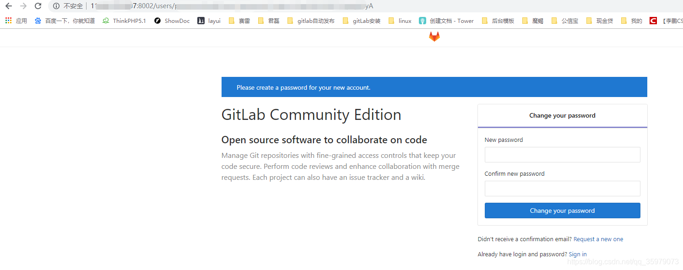Click the GitLab Community Edition heading
683x270 pixels.
[x=311, y=115]
